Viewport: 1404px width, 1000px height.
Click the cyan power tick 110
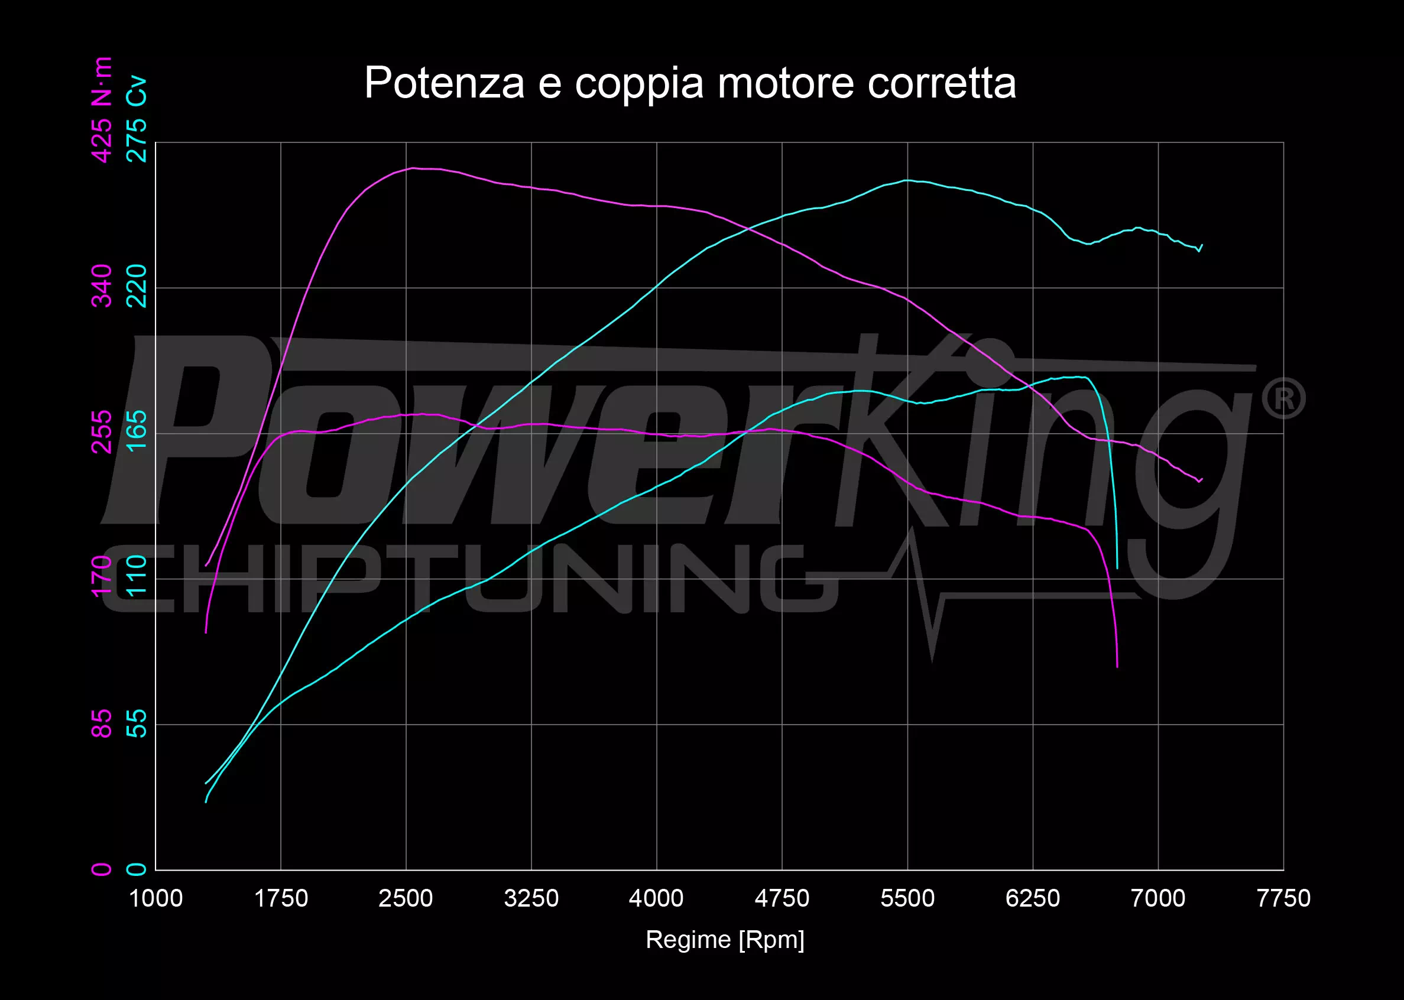pyautogui.click(x=136, y=576)
